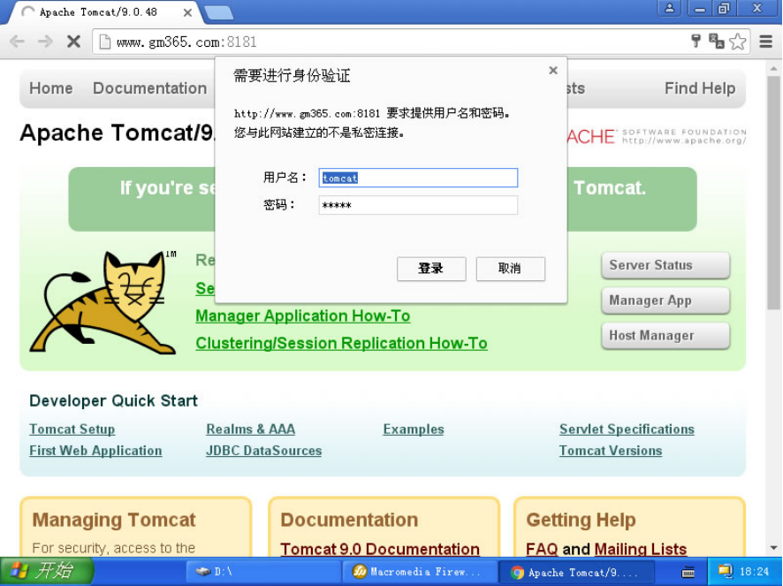Open the Mailing Lists link
This screenshot has height=586, width=783.
(x=641, y=549)
